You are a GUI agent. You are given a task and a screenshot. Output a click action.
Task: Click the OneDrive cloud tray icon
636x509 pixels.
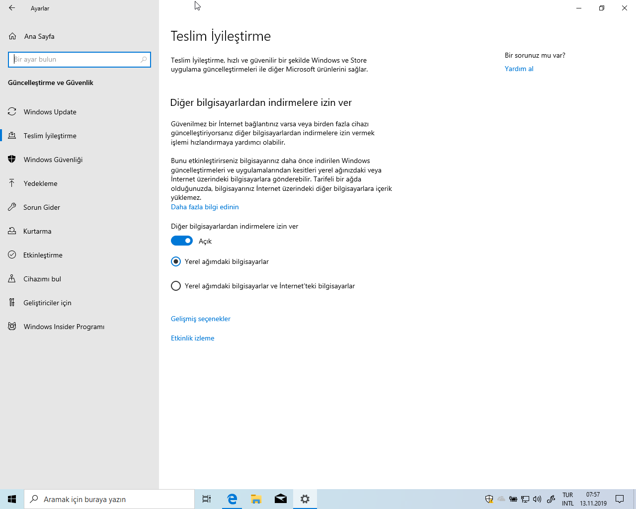coord(501,499)
